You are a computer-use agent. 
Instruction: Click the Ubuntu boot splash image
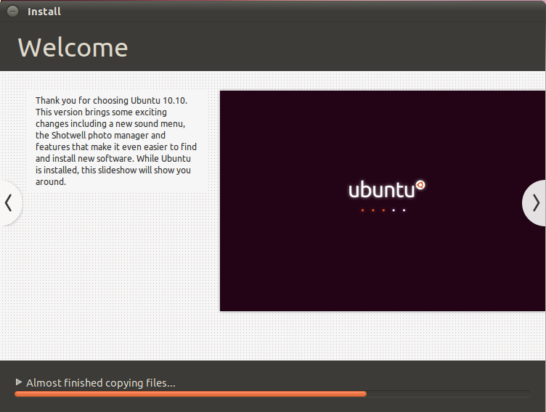coord(383,201)
